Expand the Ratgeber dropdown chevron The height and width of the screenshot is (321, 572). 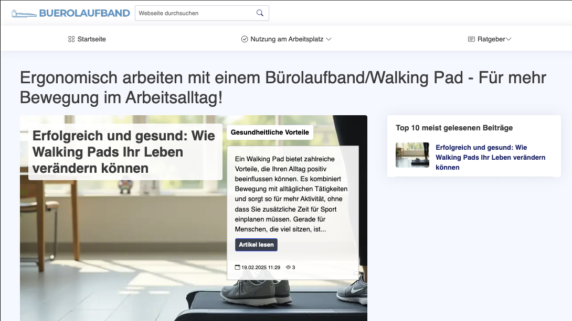[507, 39]
